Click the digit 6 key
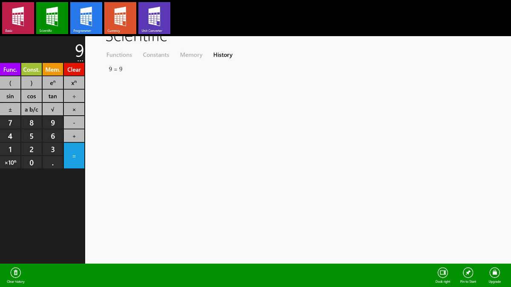 pos(53,136)
